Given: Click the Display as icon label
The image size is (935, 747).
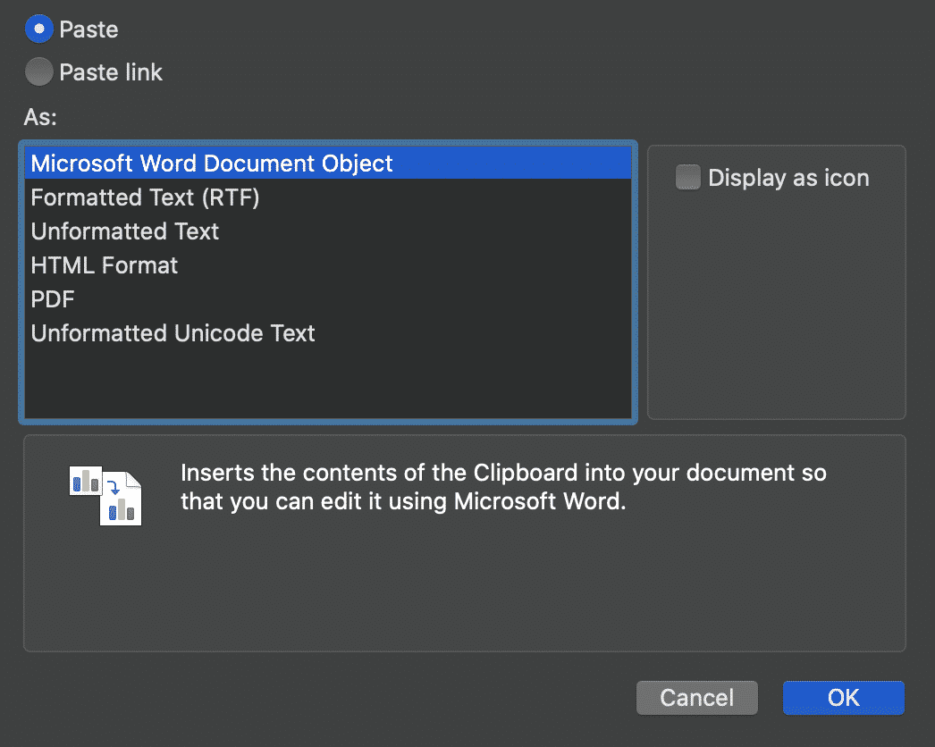Looking at the screenshot, I should point(788,178).
